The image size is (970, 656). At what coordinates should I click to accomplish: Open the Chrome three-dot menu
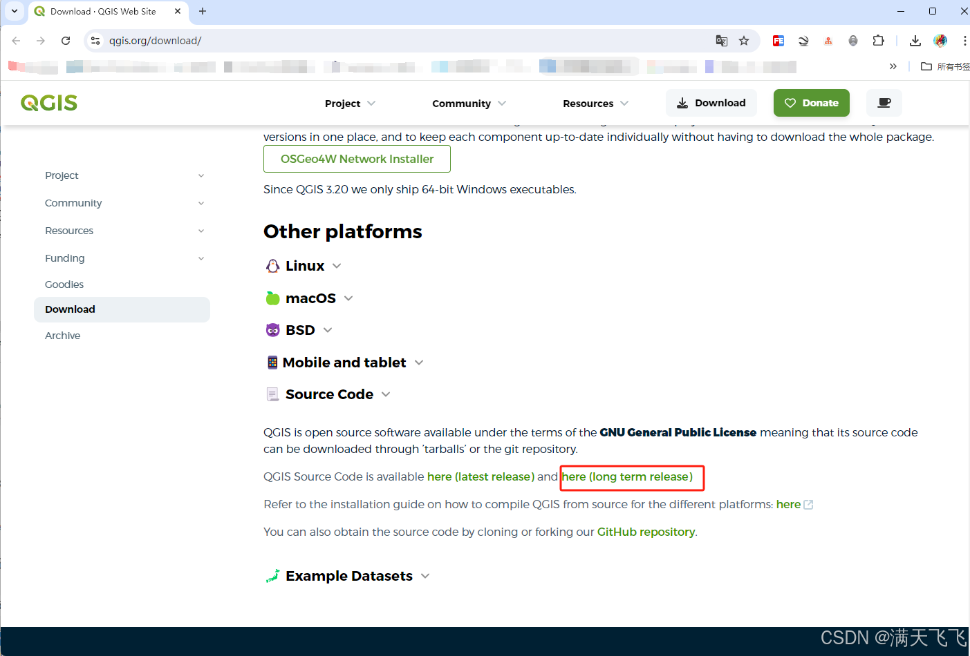click(964, 41)
